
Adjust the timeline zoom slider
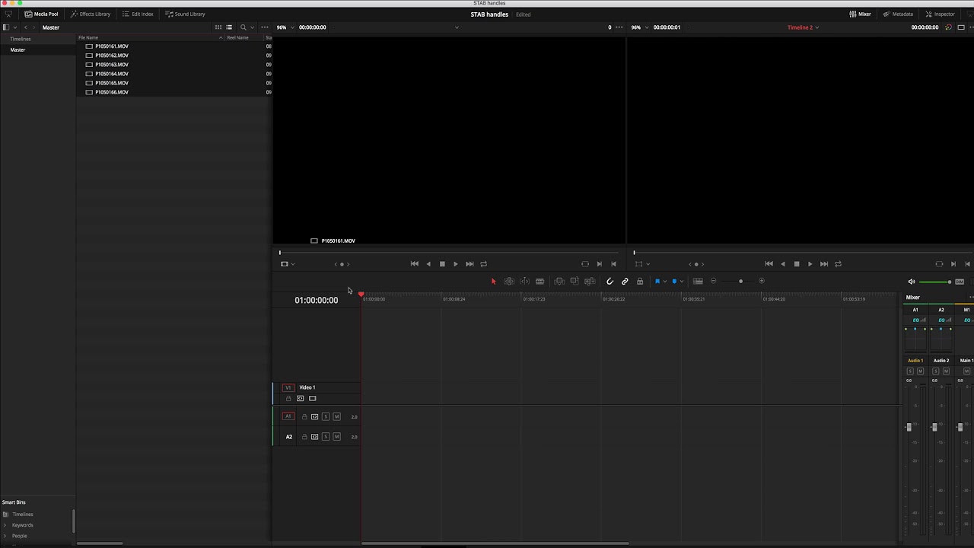pyautogui.click(x=740, y=282)
